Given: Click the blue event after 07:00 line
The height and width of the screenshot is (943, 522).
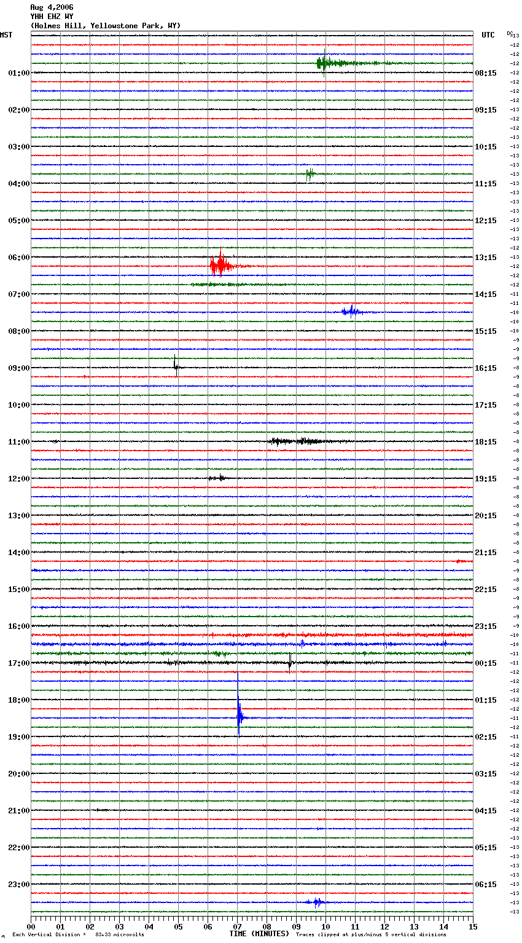Looking at the screenshot, I should 352,312.
